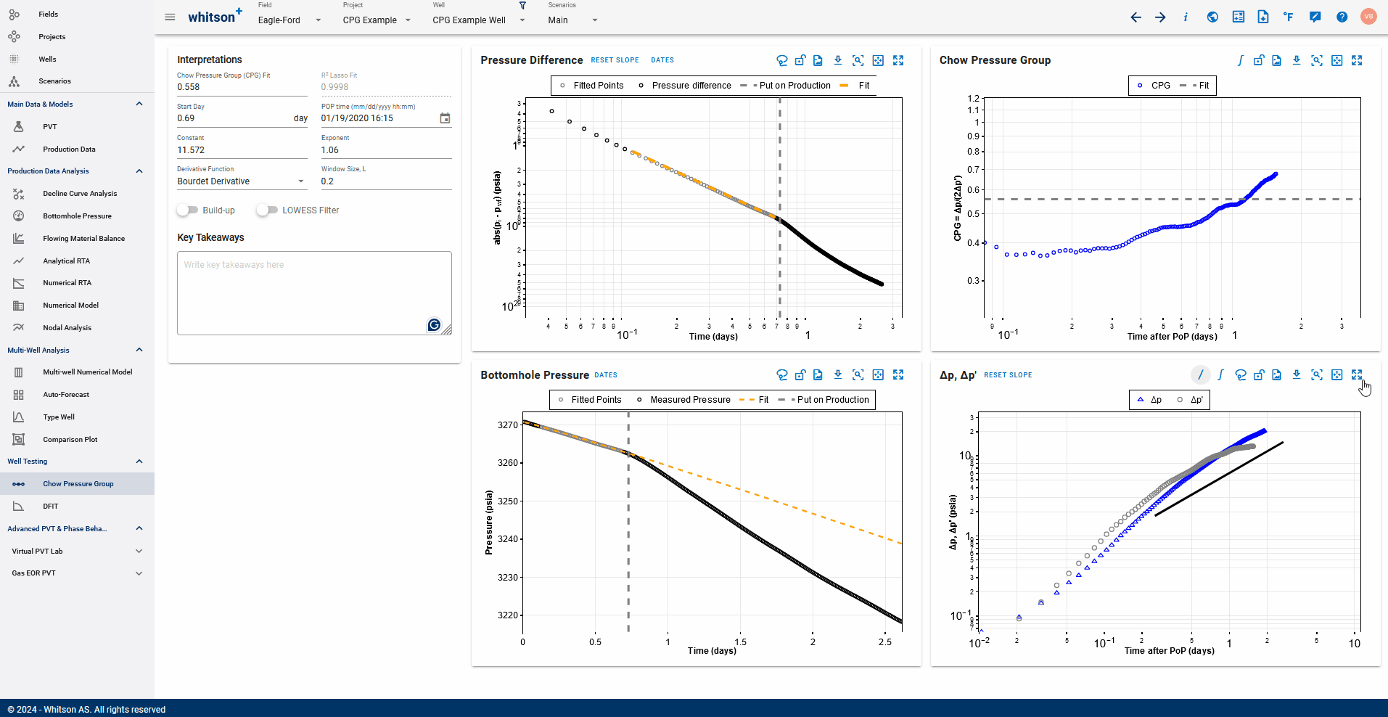Expand Virtual PVT Lab section
Screen dimensions: 1388x717
[139, 552]
